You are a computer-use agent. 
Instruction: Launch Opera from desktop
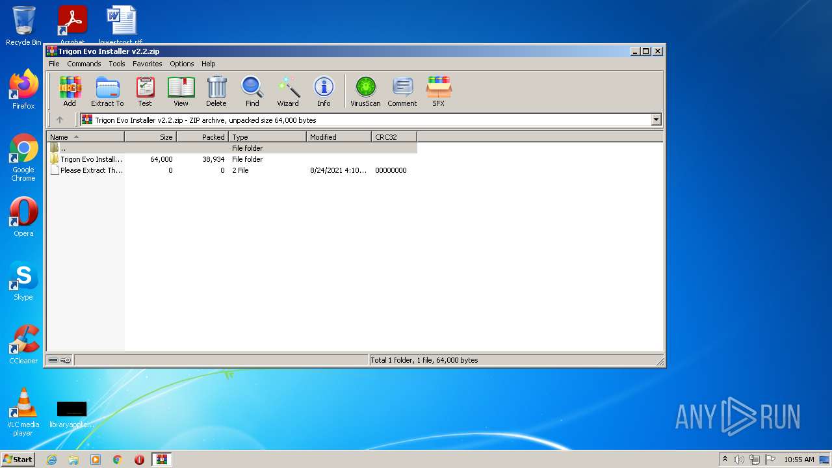(x=23, y=217)
